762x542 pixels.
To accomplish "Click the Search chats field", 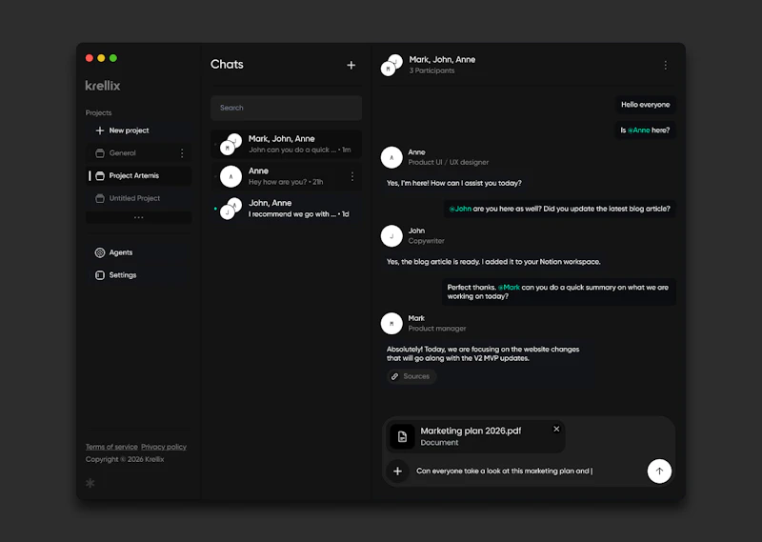I will point(287,108).
